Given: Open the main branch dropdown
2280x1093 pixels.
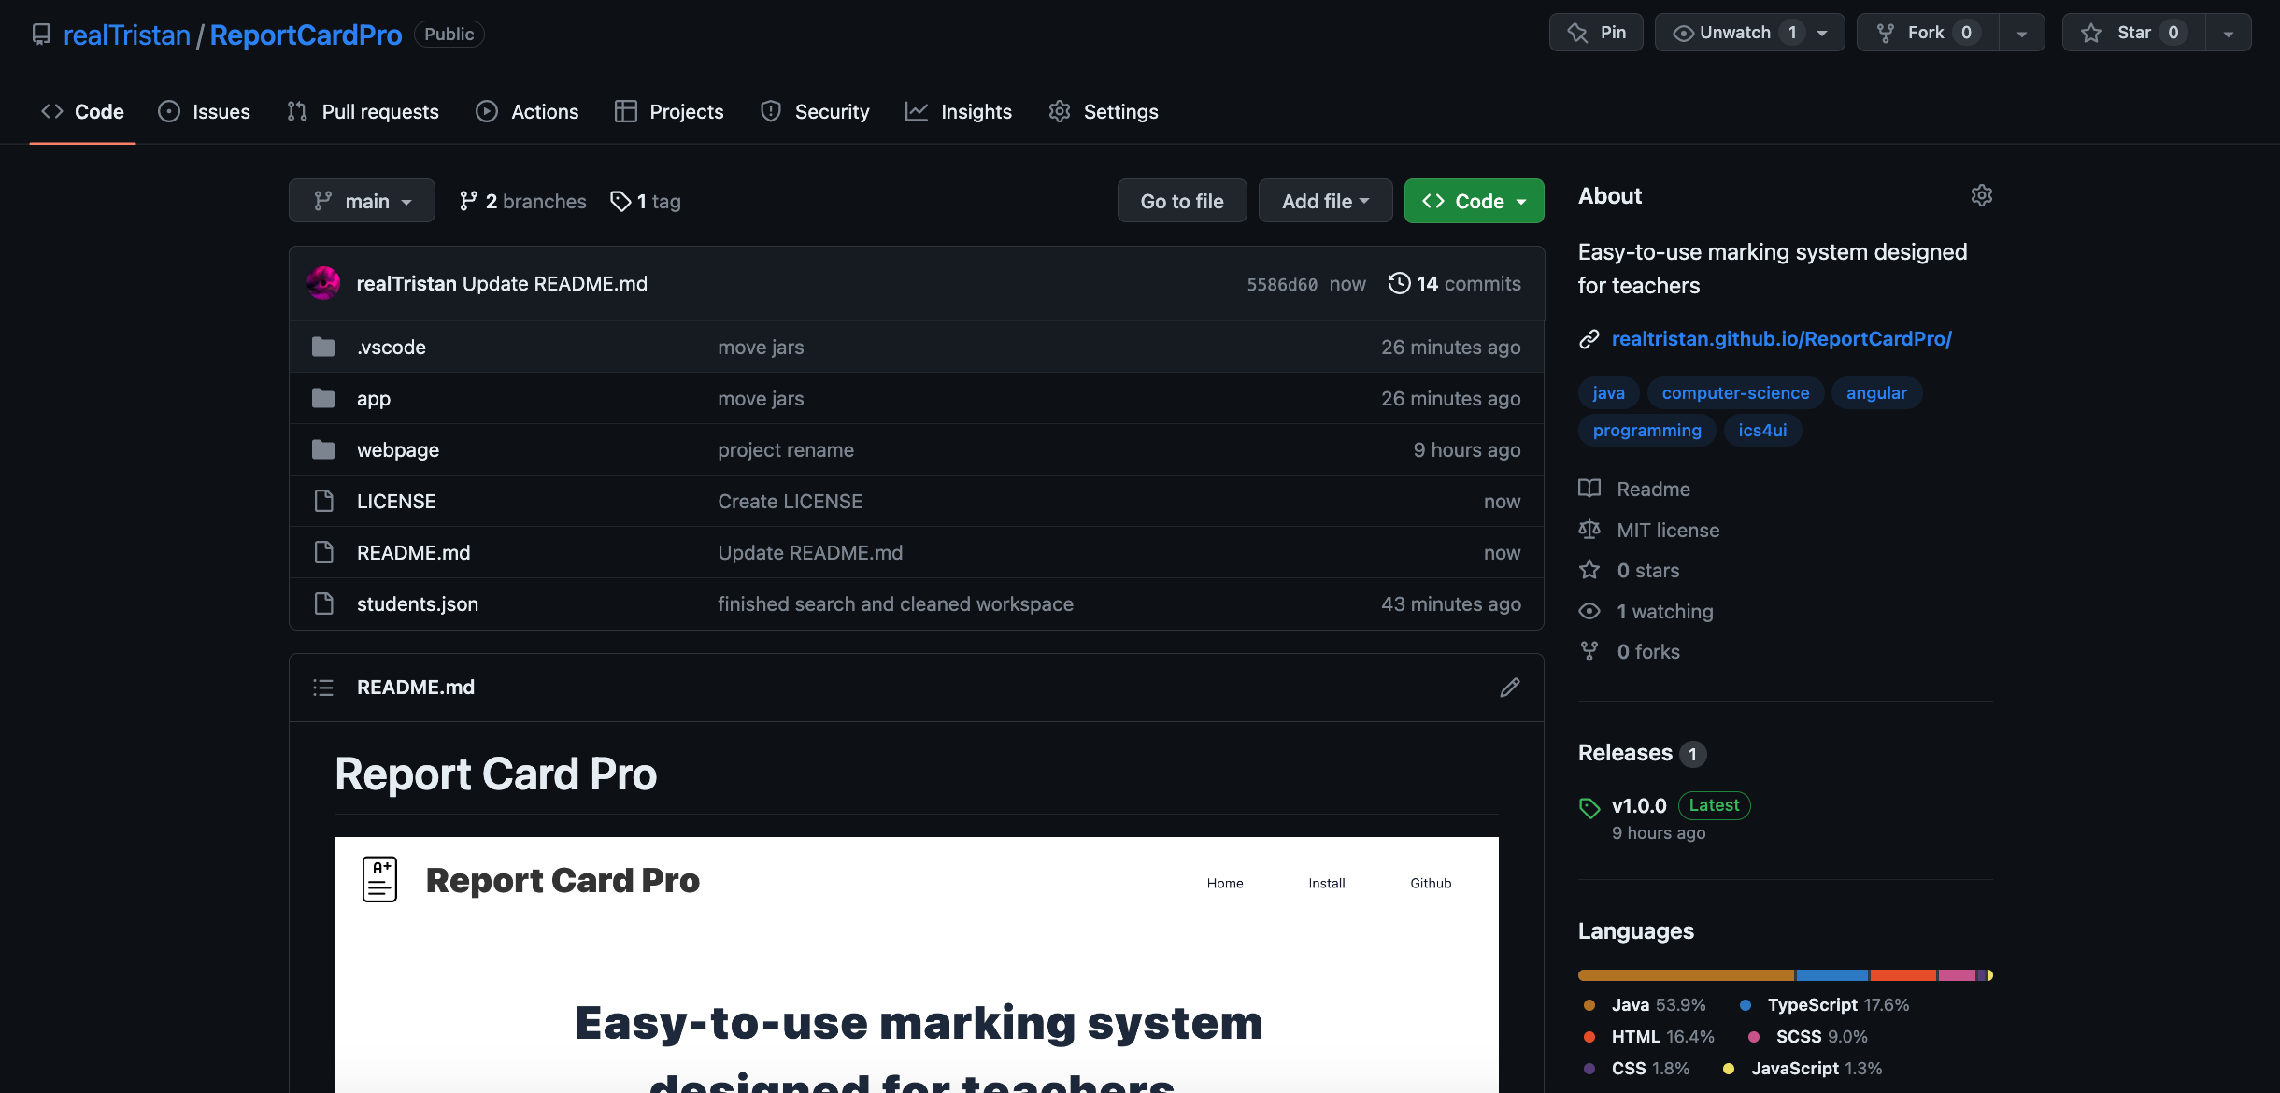Looking at the screenshot, I should pyautogui.click(x=362, y=201).
